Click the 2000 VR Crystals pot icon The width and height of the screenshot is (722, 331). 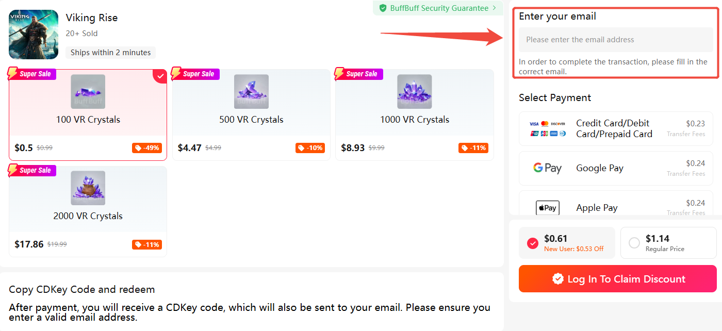click(88, 188)
